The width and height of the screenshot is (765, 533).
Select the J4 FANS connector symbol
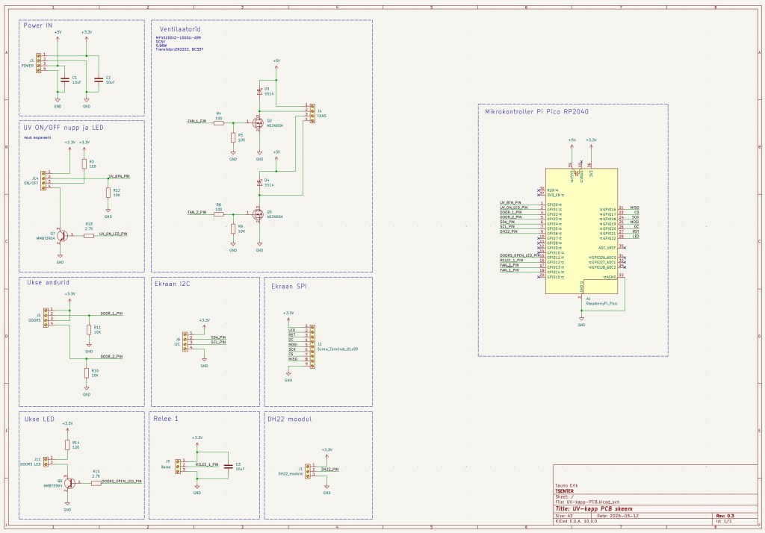pyautogui.click(x=312, y=113)
